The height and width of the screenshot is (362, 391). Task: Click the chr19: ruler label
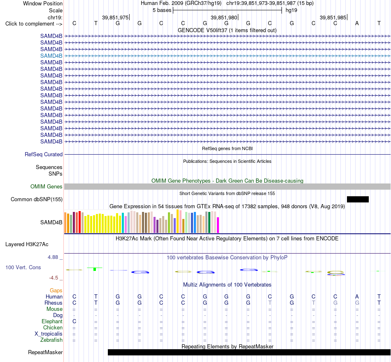click(55, 17)
